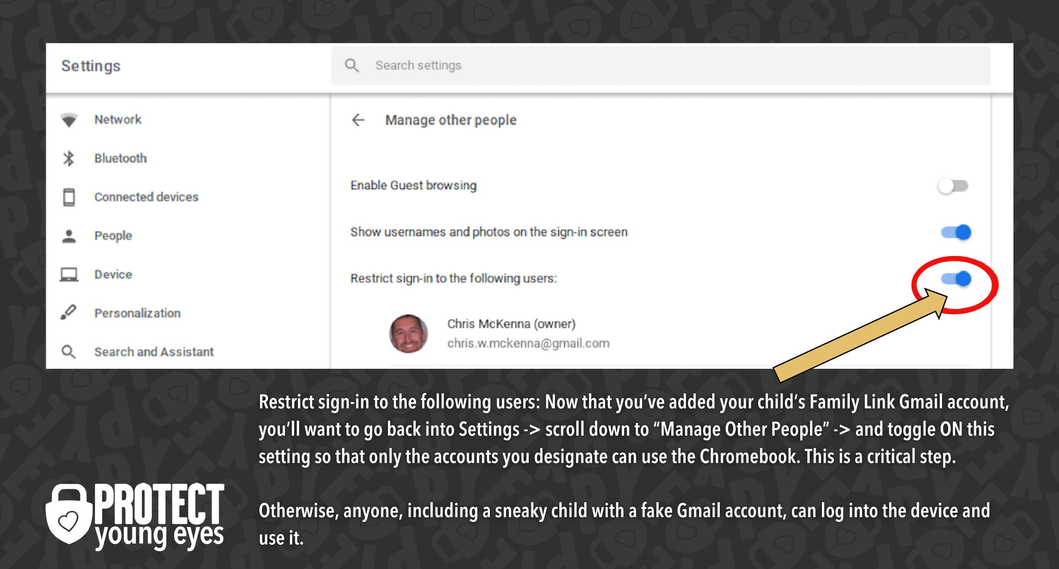
Task: Click the Personalization brush icon
Action: point(68,313)
